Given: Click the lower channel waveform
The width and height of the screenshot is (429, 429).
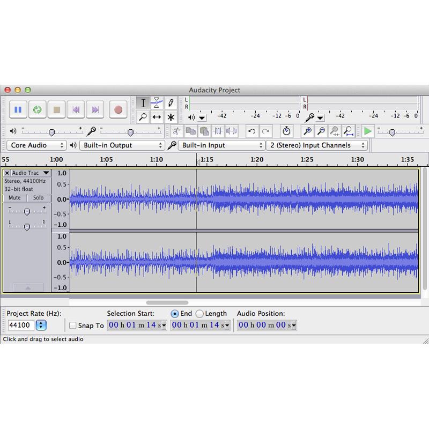Looking at the screenshot, I should click(x=244, y=262).
